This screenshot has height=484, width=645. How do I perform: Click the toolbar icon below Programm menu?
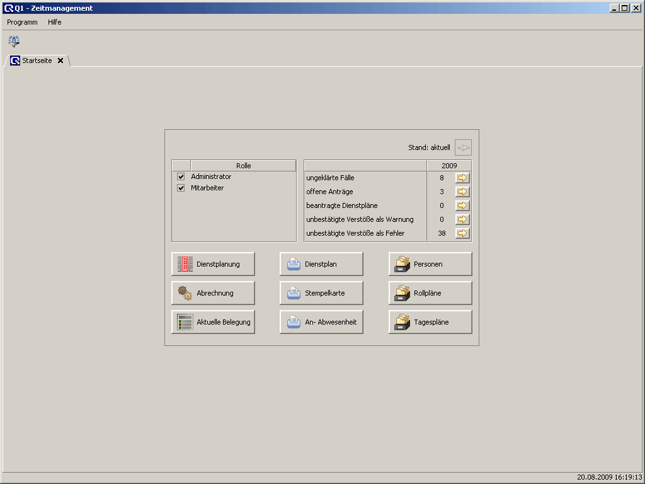pos(14,42)
